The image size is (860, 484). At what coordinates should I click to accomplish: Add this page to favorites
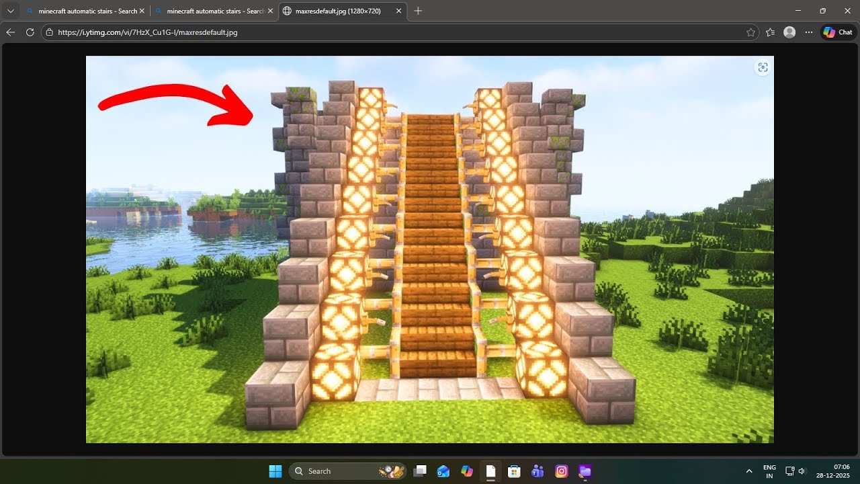[750, 32]
